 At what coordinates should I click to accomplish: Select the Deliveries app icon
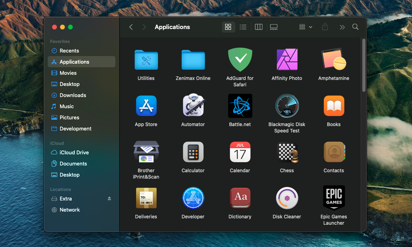pos(146,198)
